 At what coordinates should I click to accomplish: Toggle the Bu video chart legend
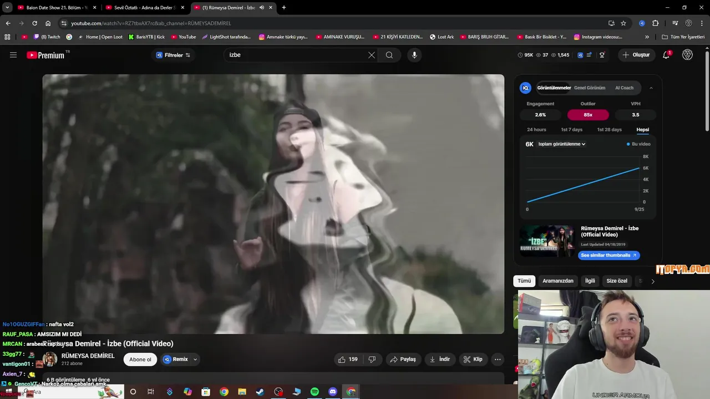pyautogui.click(x=638, y=144)
